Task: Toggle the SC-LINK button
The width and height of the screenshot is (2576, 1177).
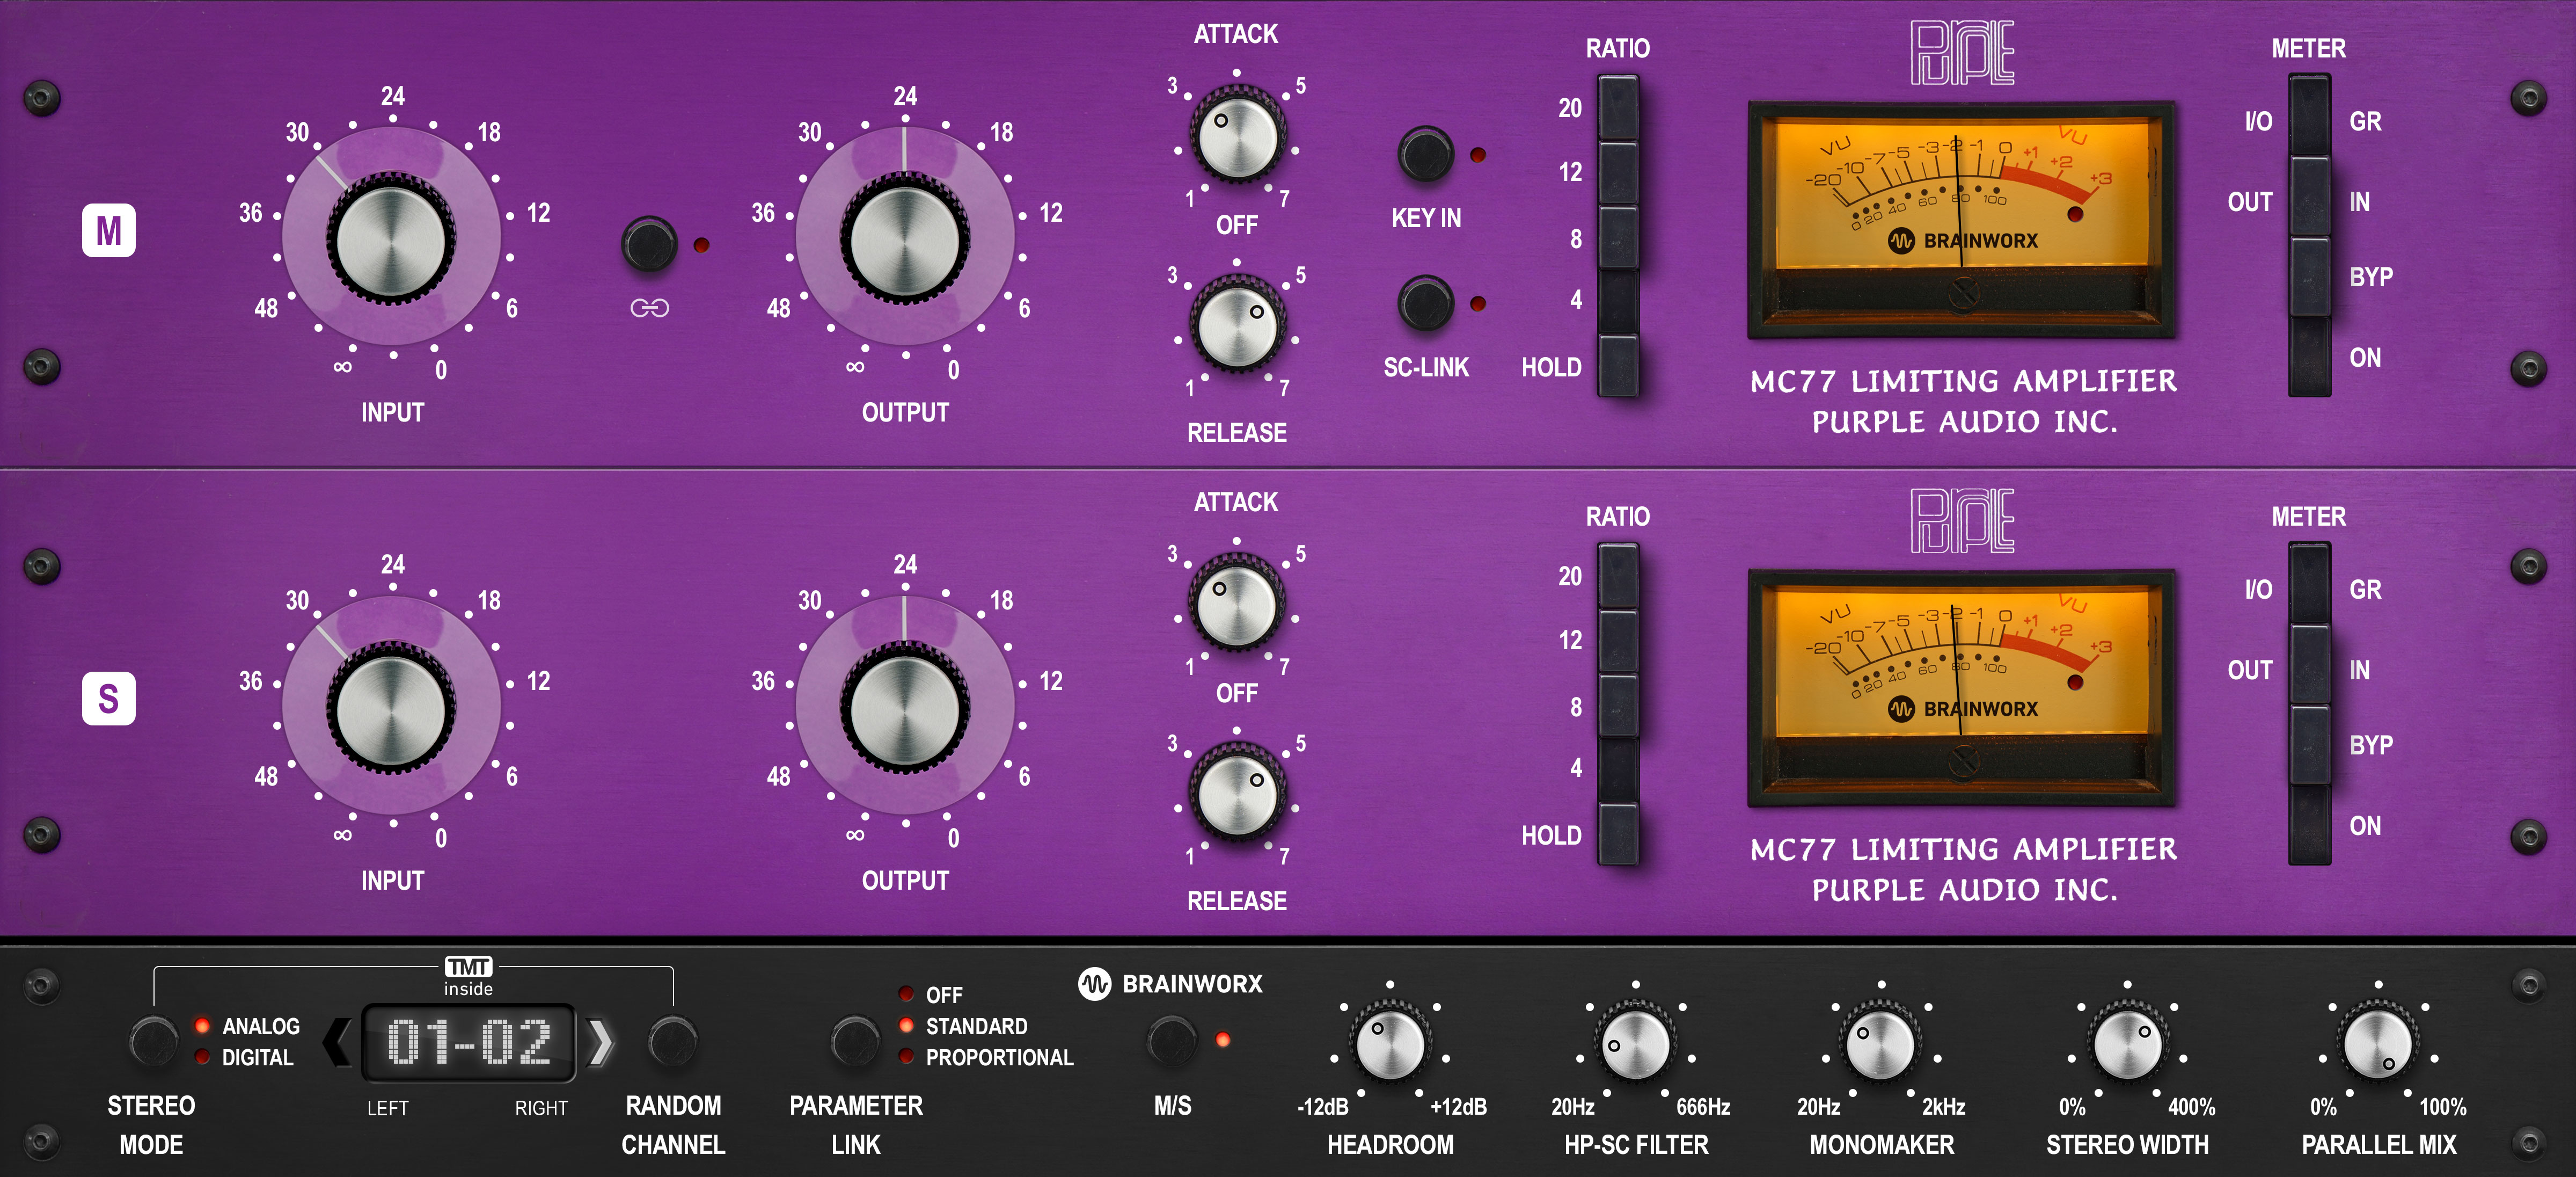Action: point(1425,303)
